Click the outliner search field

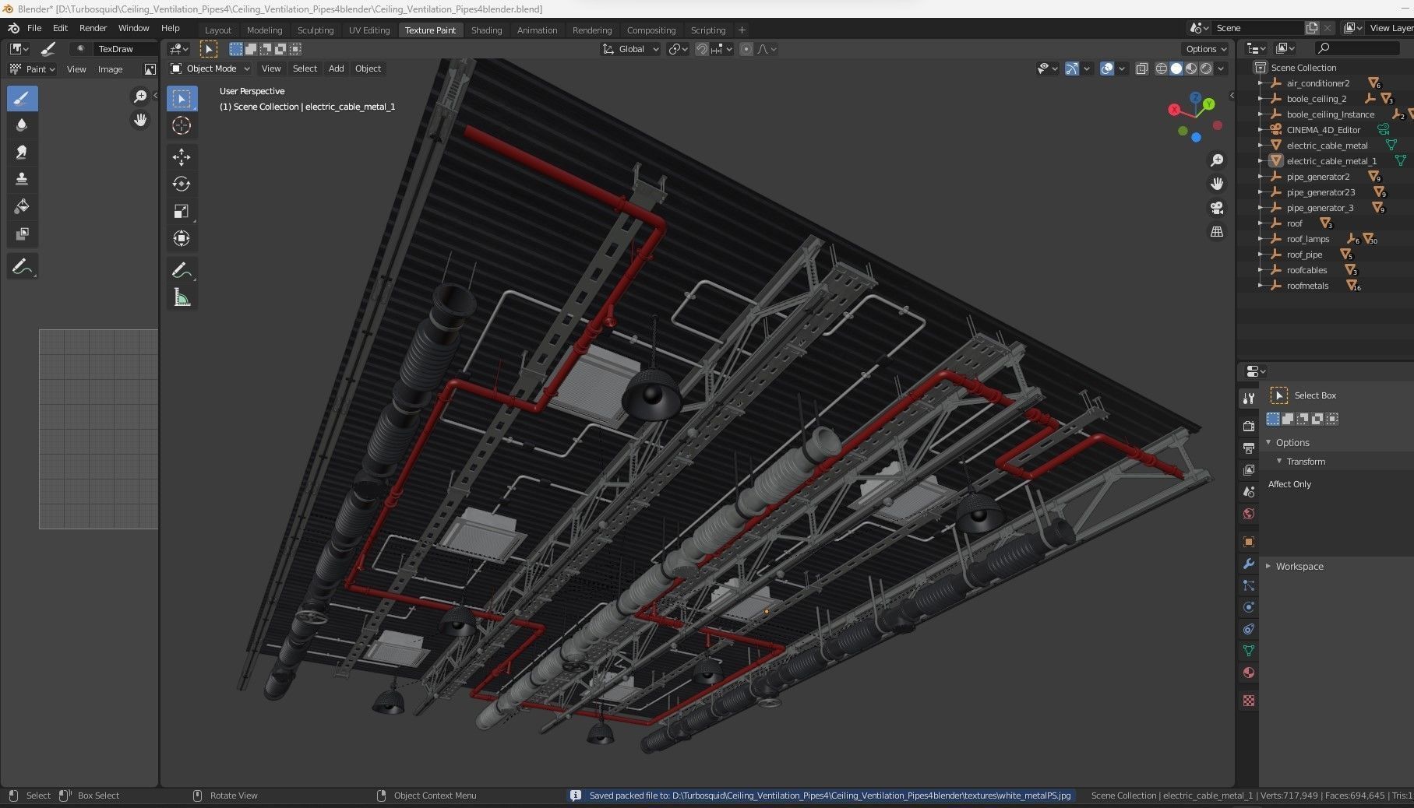[1356, 48]
